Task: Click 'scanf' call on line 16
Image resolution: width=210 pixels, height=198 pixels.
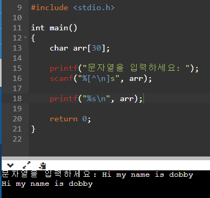Action: click(x=62, y=78)
